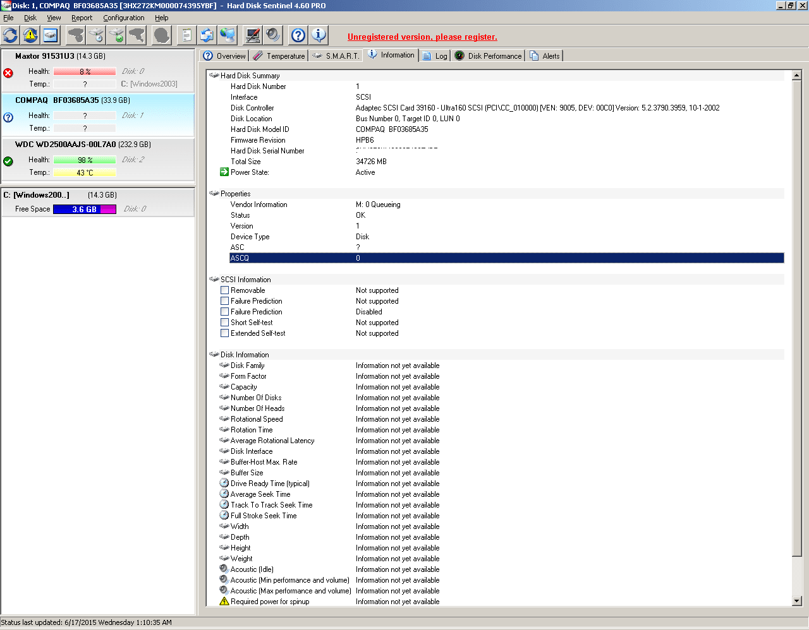Image resolution: width=809 pixels, height=630 pixels.
Task: Click the blue refresh arrows toolbar icon
Action: click(11, 35)
